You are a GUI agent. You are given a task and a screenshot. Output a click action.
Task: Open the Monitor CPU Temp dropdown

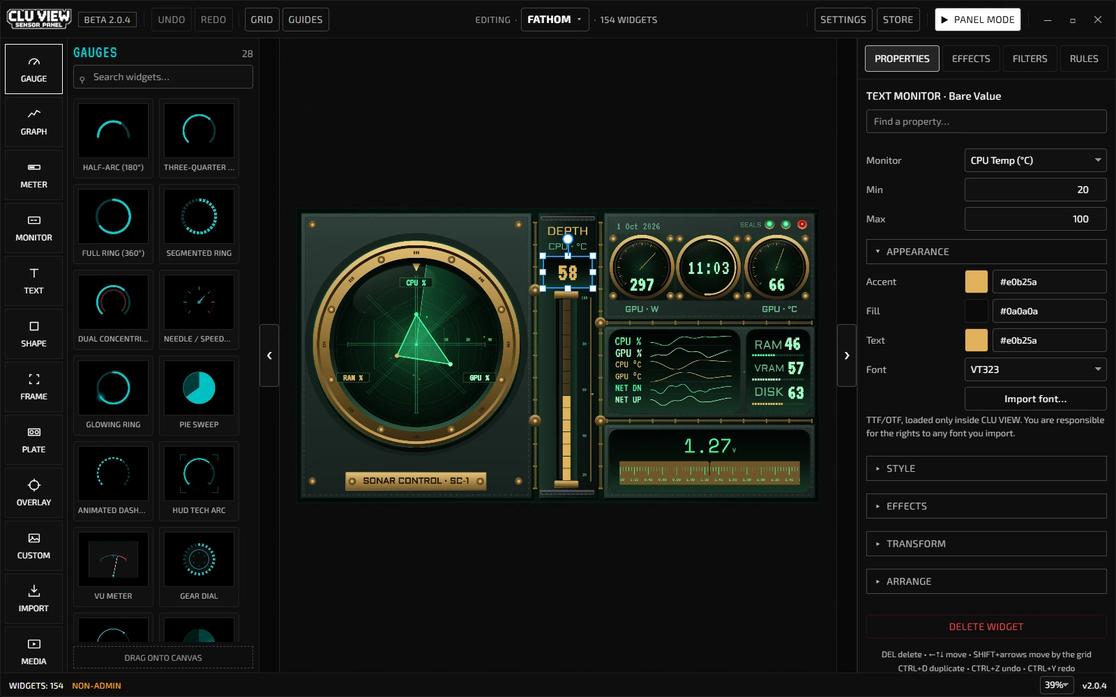[x=1035, y=160]
